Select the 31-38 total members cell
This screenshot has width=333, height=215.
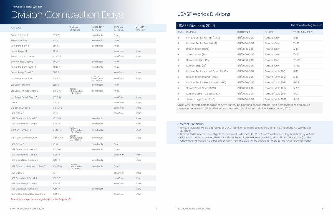pyautogui.click(x=296, y=66)
